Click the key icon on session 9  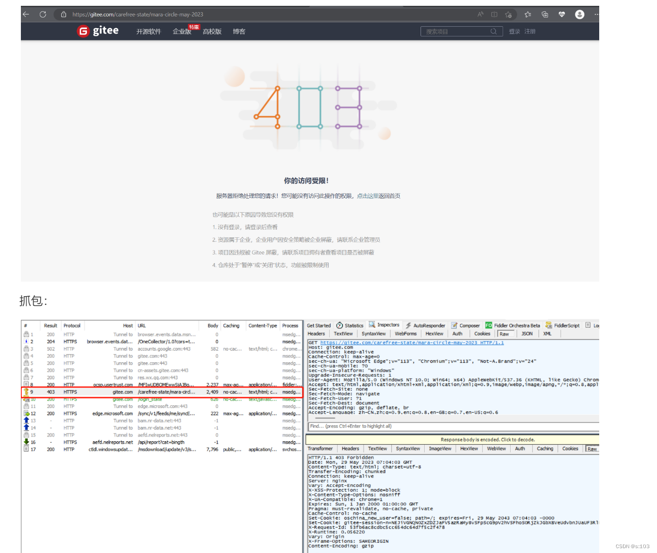[x=26, y=392]
